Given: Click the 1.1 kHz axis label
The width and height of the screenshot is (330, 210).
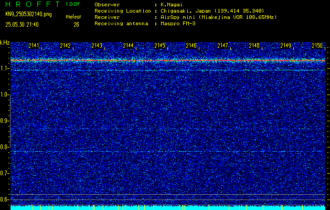Looking at the screenshot, I should pos(4,68).
